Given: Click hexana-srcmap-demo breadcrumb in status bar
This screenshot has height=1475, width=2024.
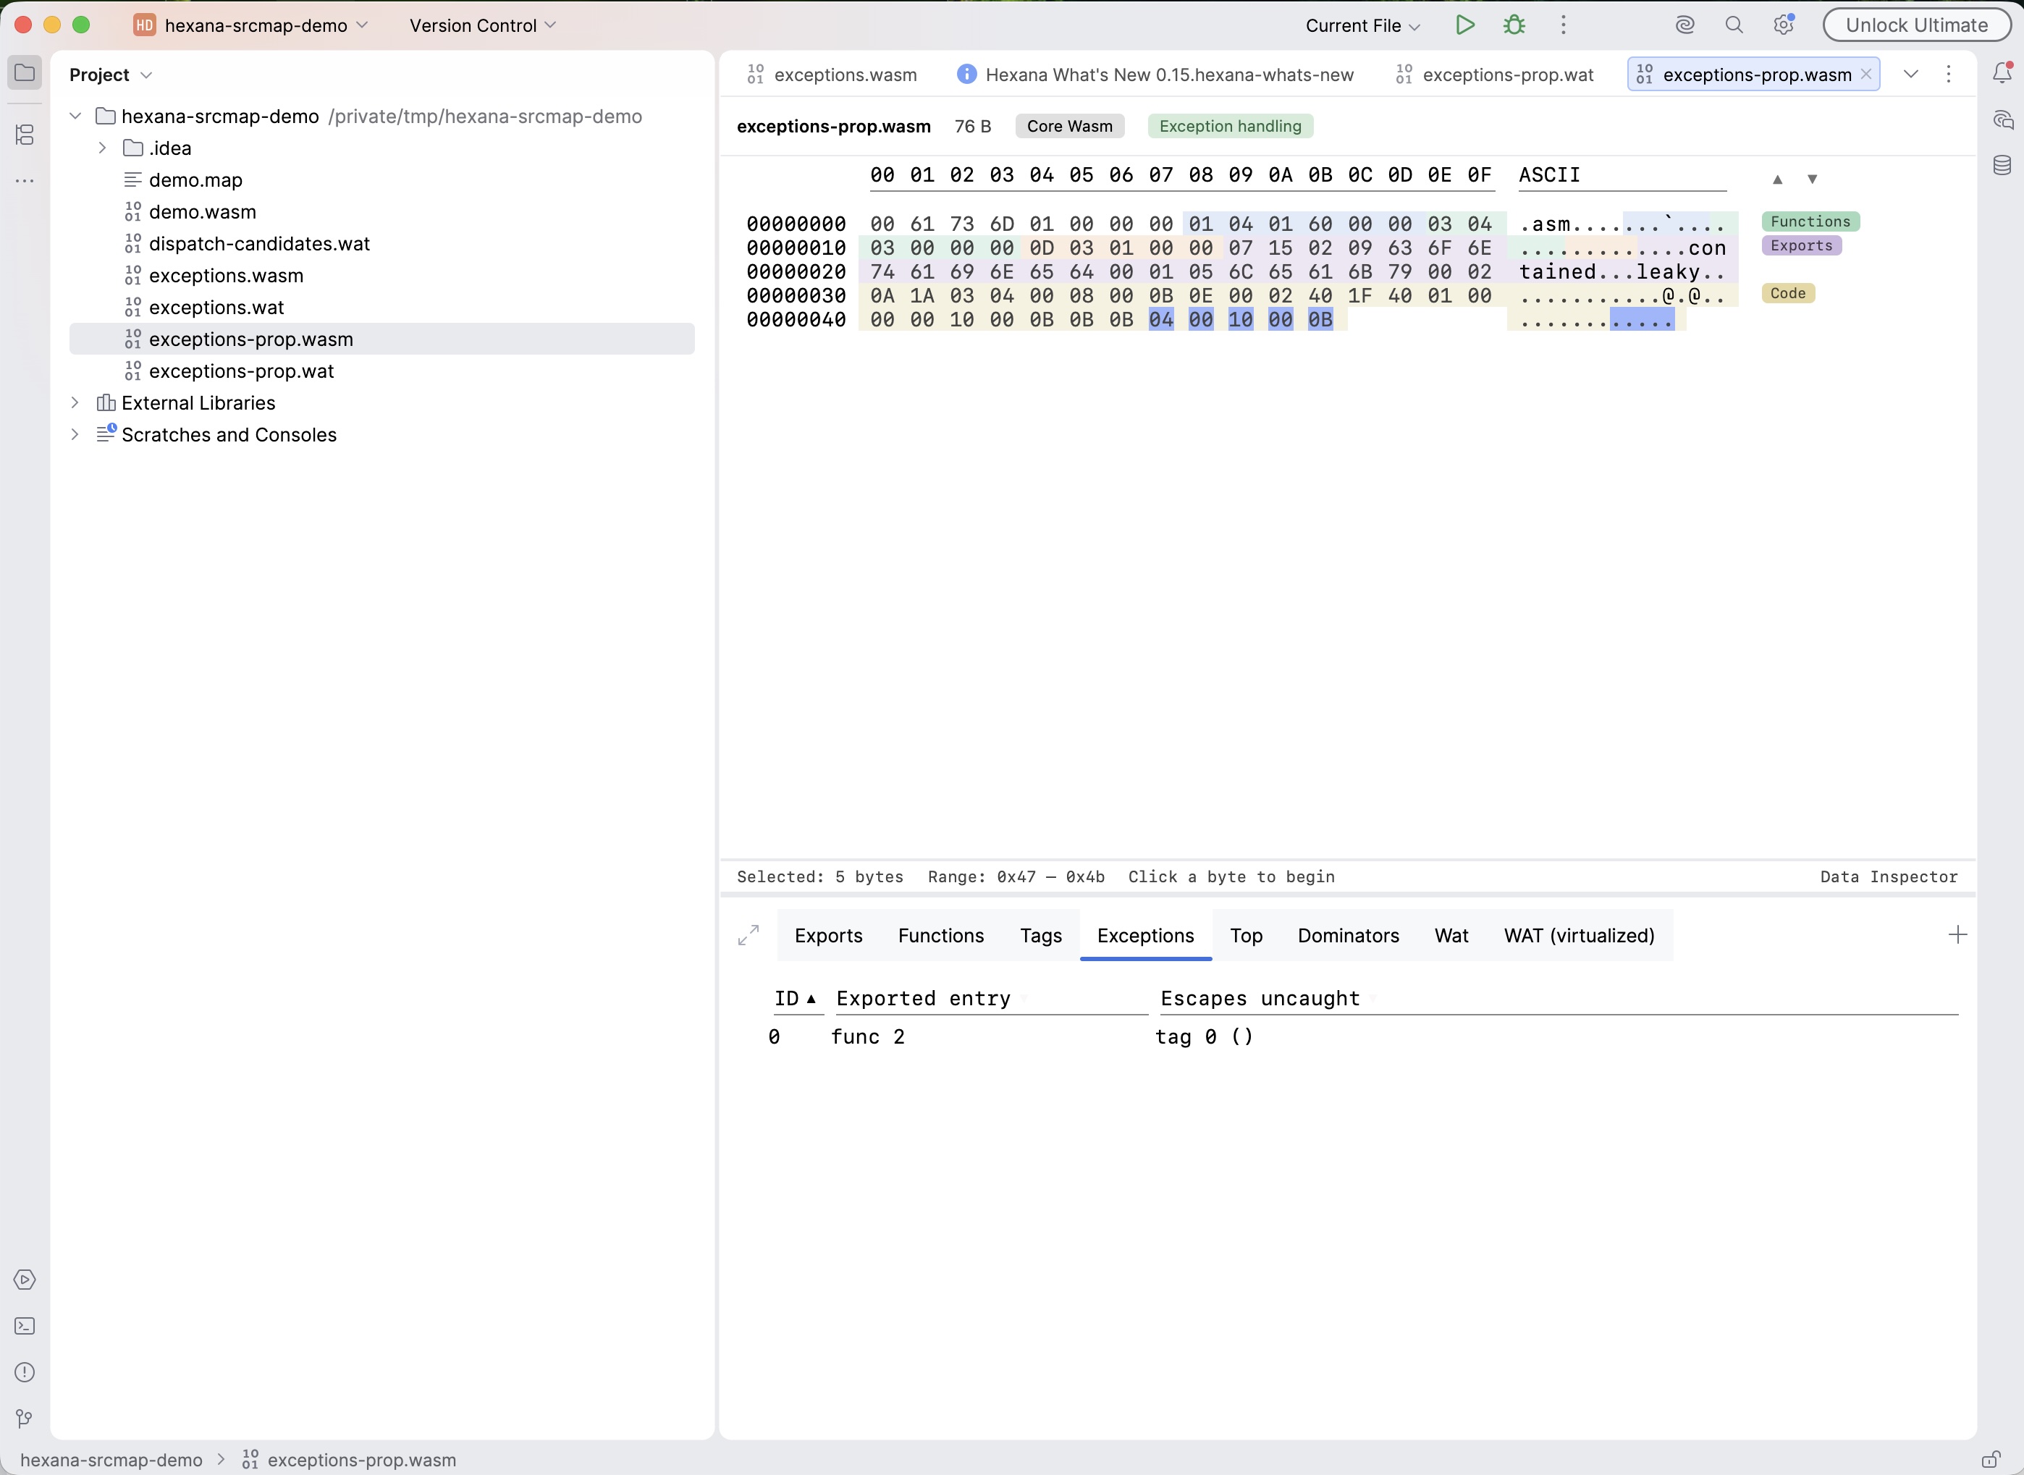Looking at the screenshot, I should click(111, 1460).
